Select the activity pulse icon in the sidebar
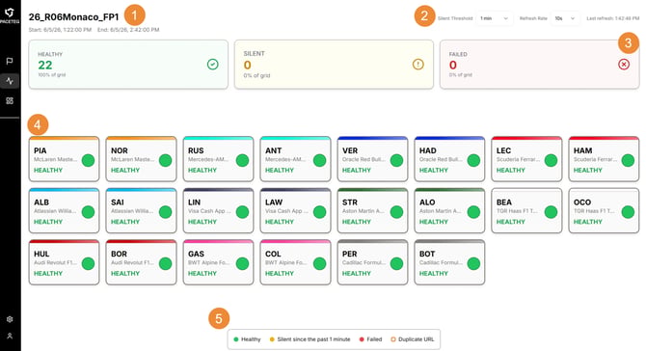The width and height of the screenshot is (646, 351). (10, 81)
